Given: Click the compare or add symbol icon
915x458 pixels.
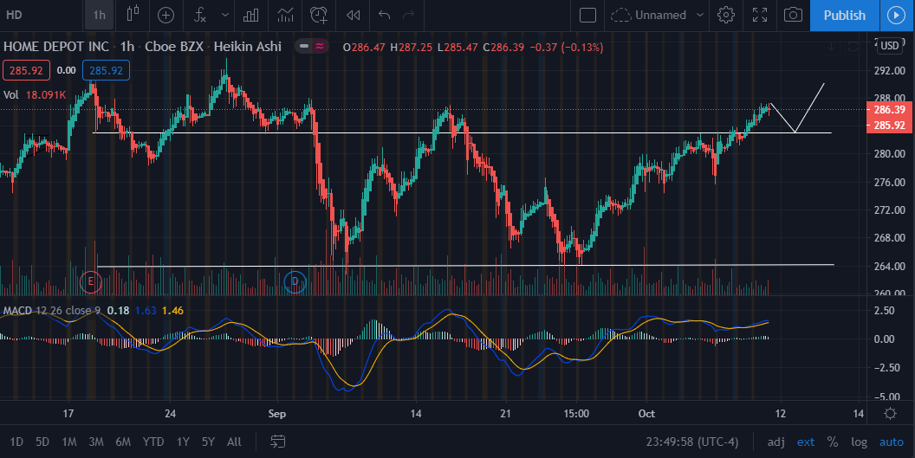Looking at the screenshot, I should click(165, 16).
